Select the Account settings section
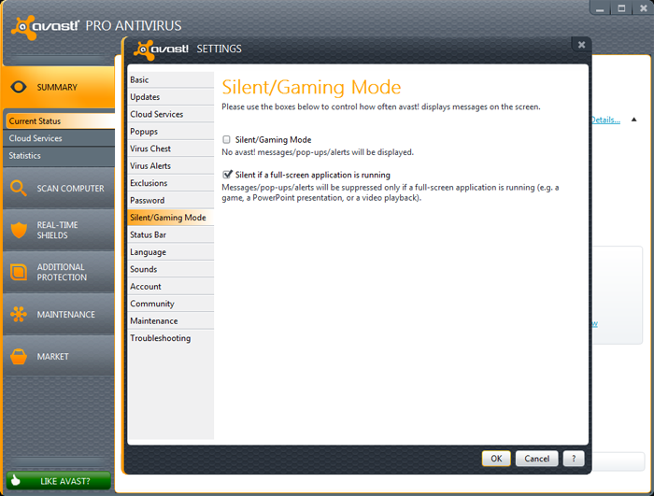The width and height of the screenshot is (654, 496). [x=171, y=286]
